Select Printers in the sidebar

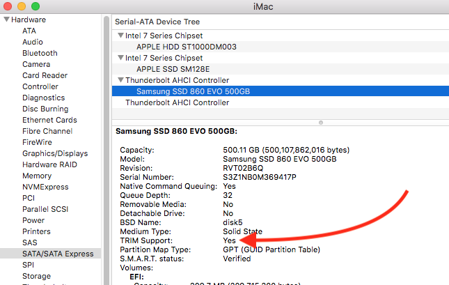[x=36, y=231]
